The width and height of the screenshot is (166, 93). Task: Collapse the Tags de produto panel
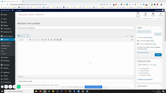[161, 86]
